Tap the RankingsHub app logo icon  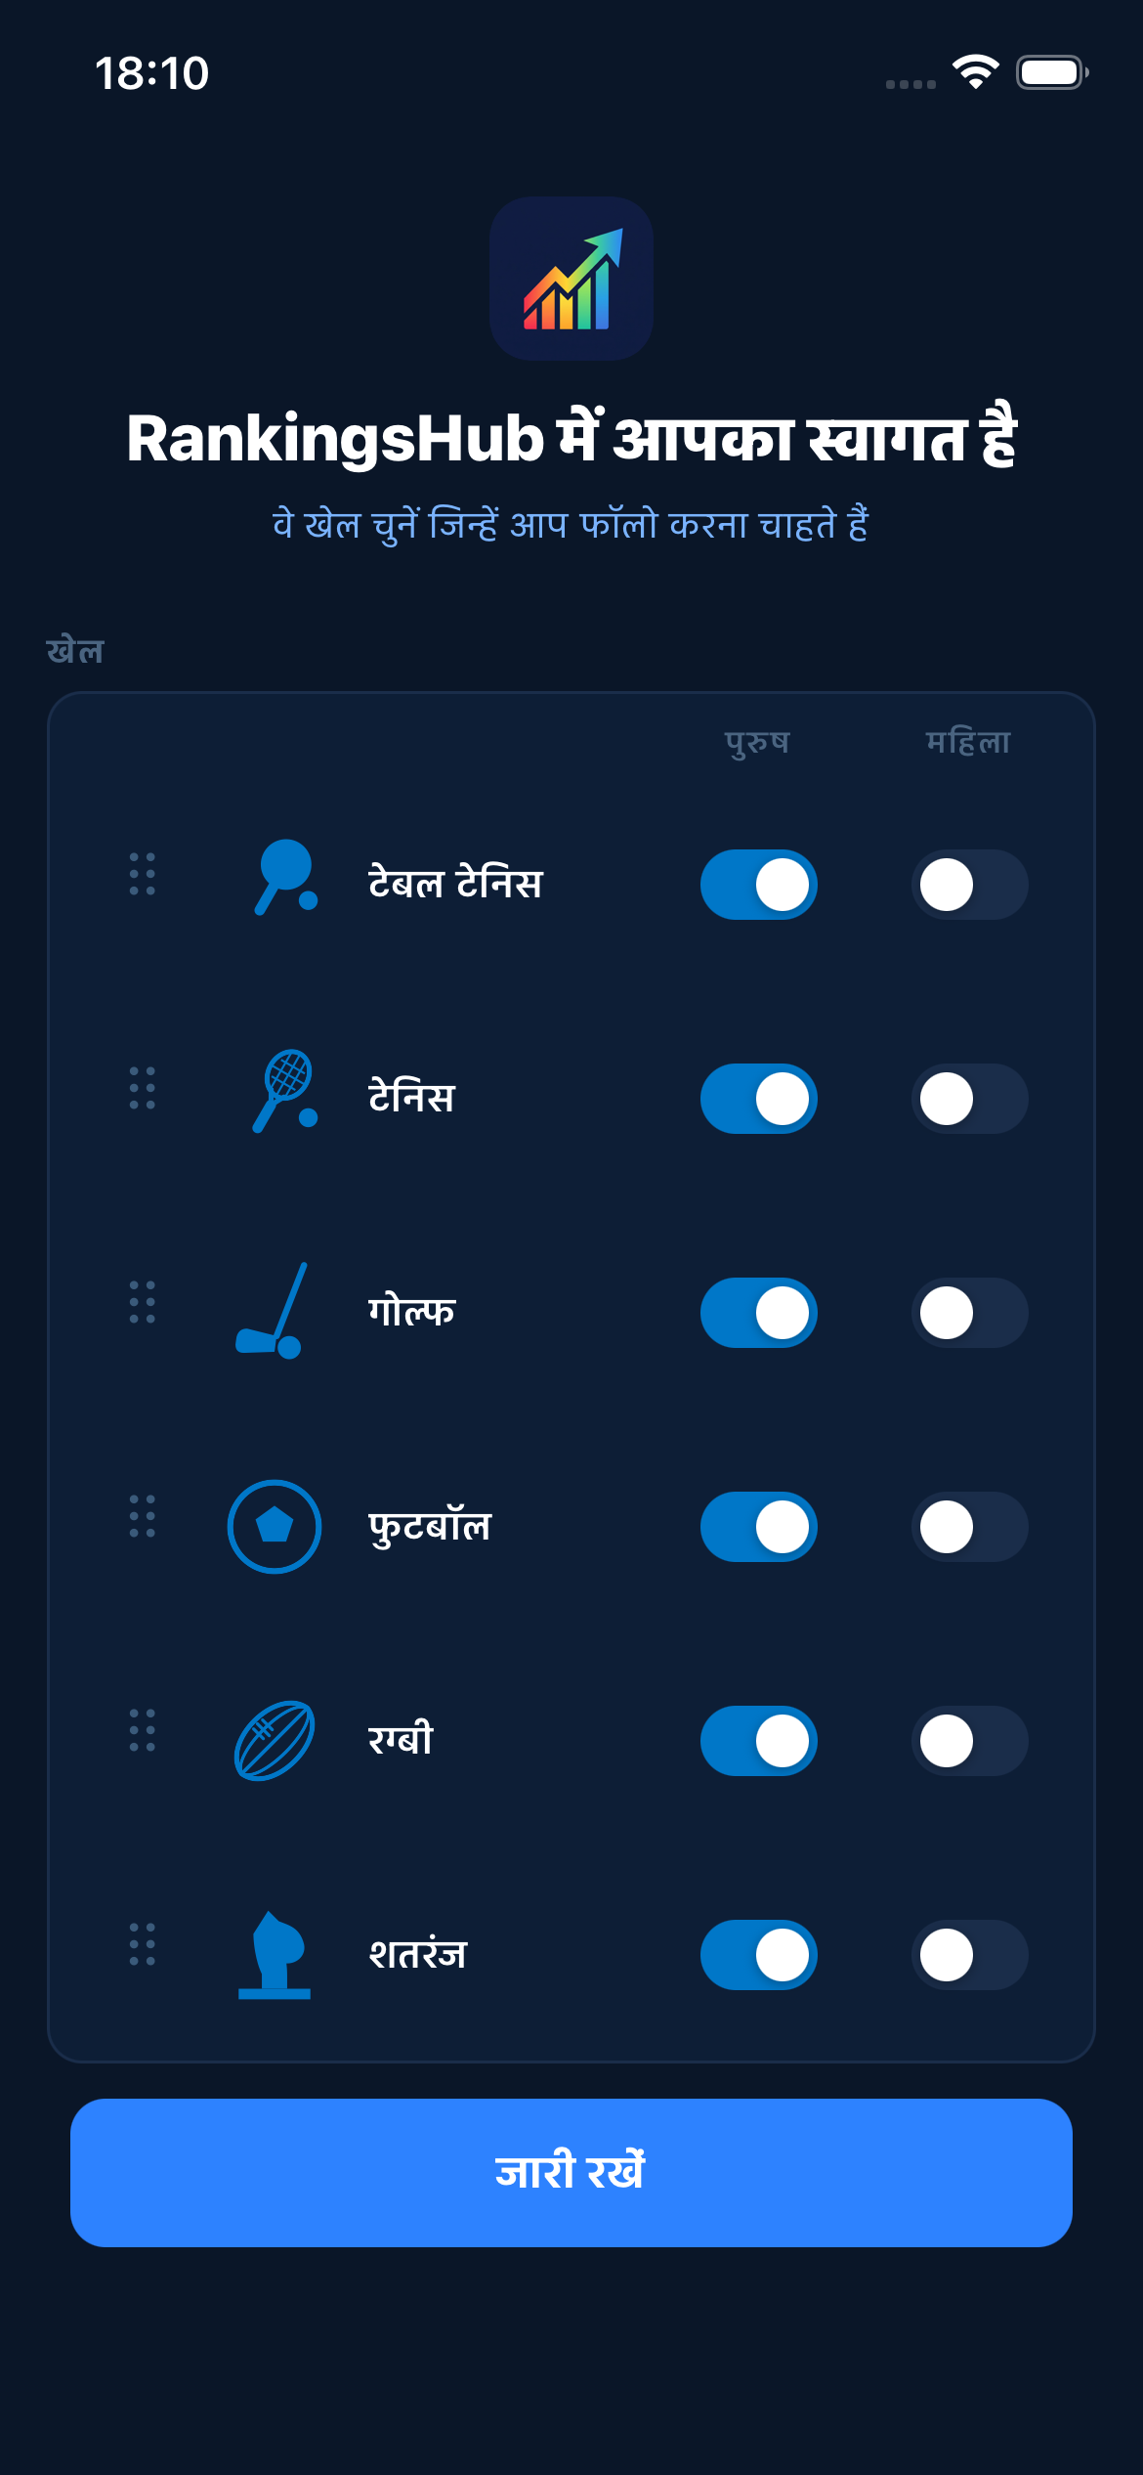coord(571,279)
